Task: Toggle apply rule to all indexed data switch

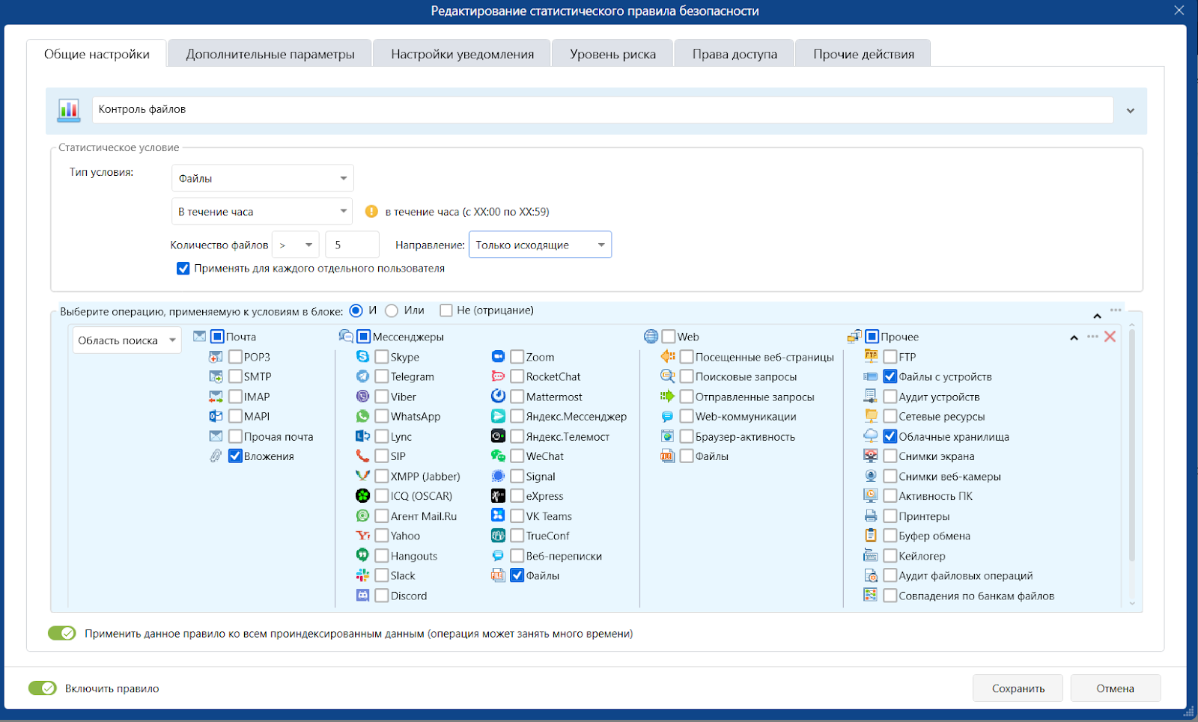Action: click(62, 634)
